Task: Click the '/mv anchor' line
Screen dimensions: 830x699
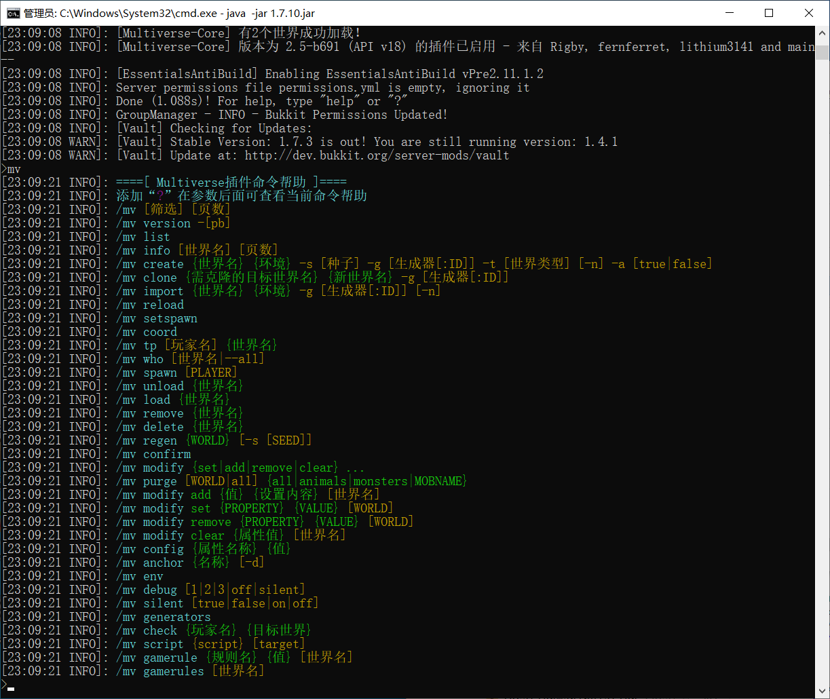Action: click(x=133, y=563)
